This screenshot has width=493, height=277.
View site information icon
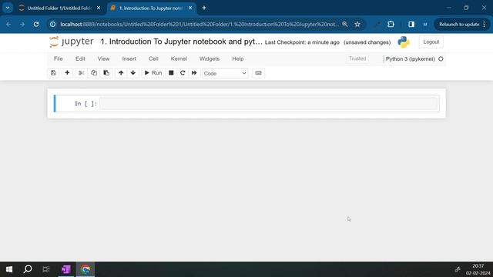click(x=53, y=24)
